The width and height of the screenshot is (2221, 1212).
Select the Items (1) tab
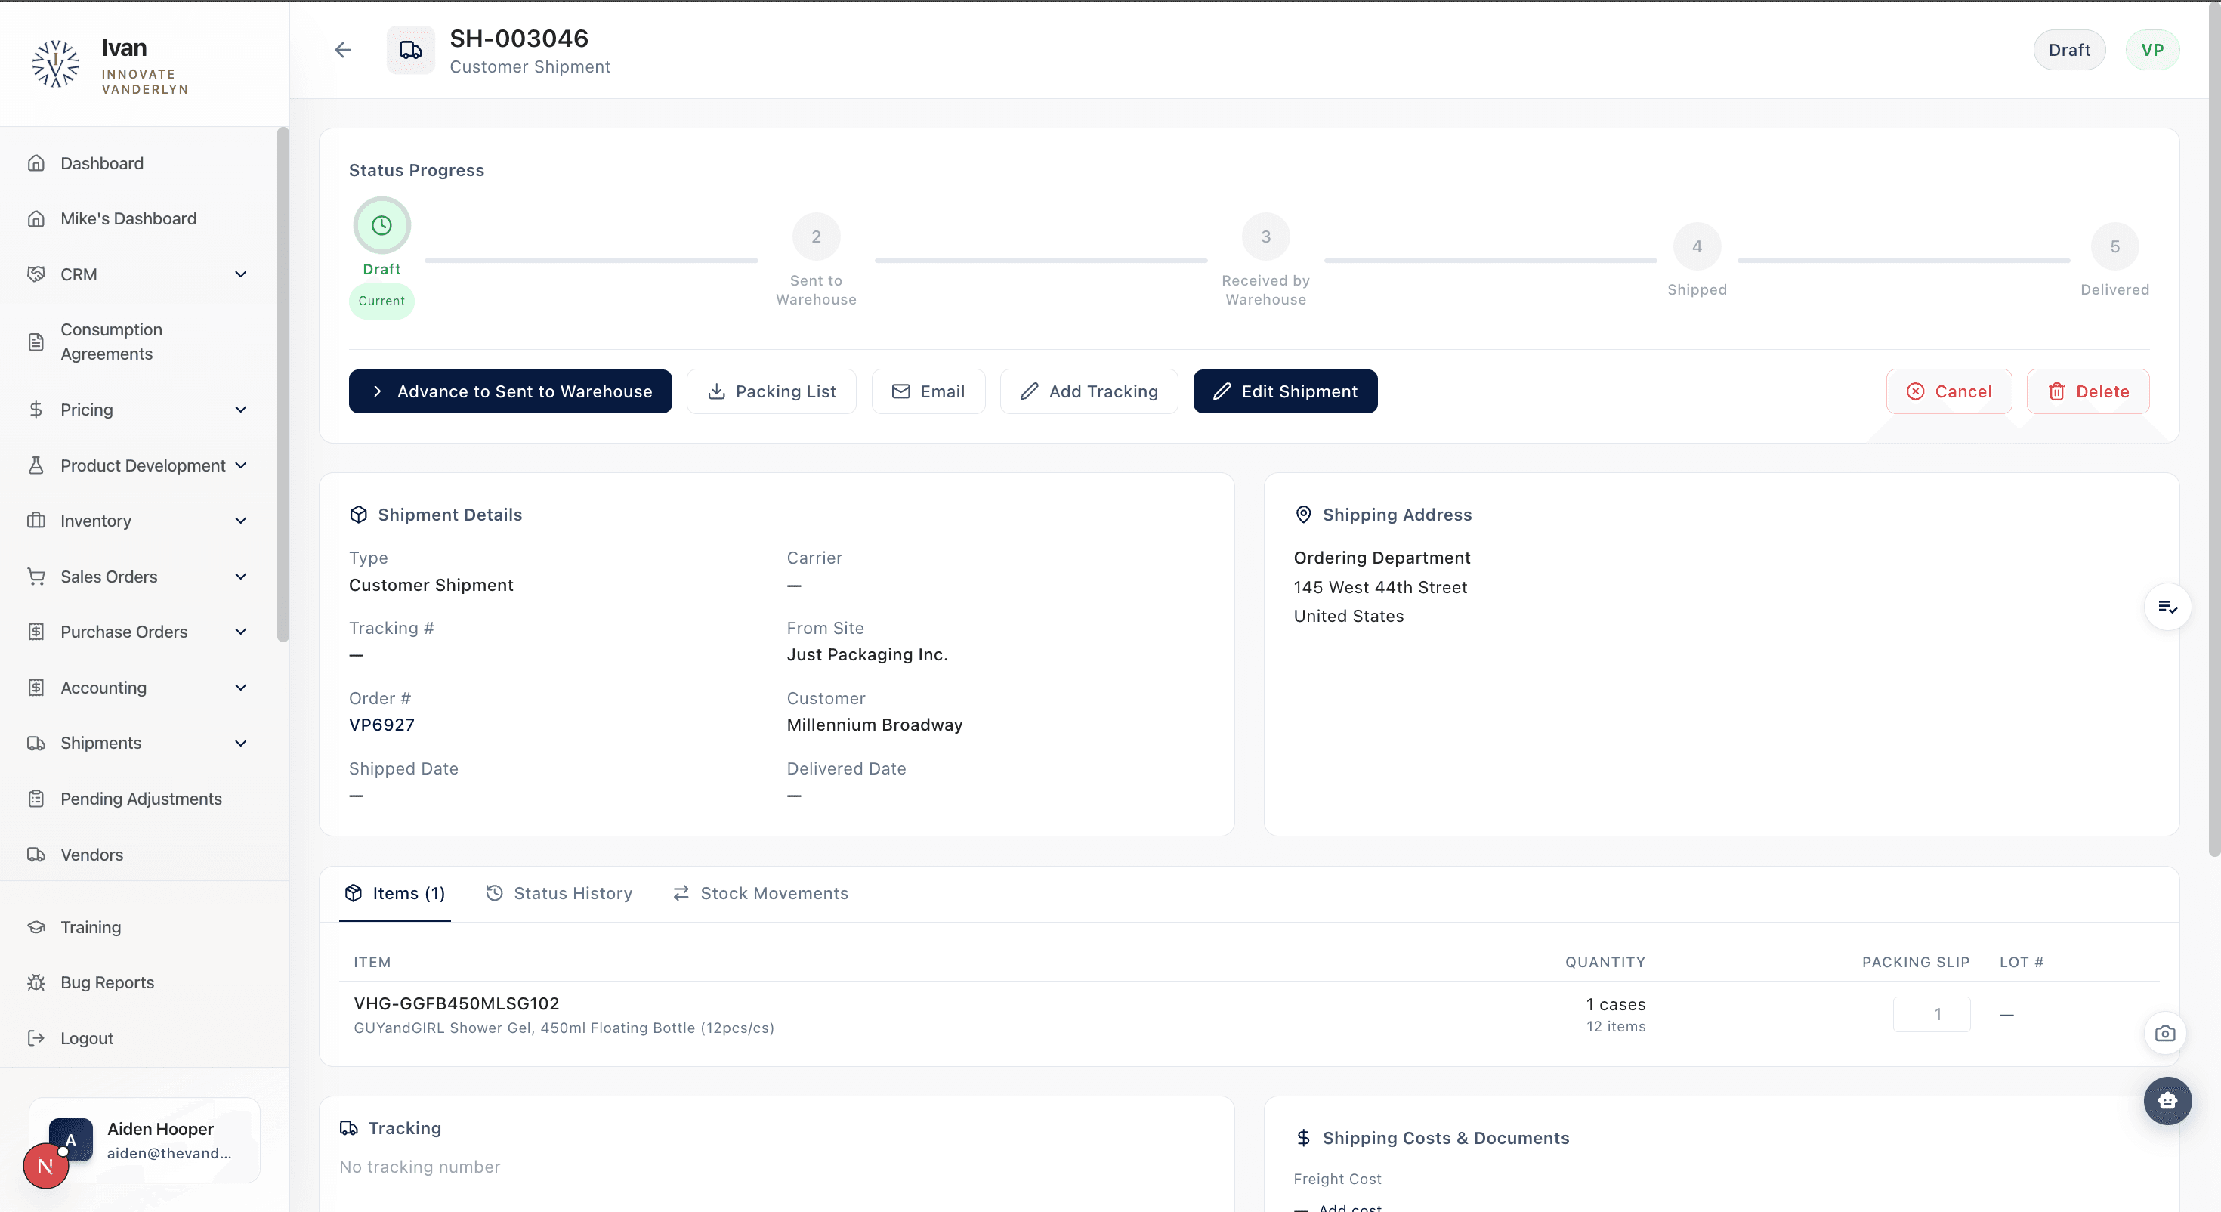[x=395, y=894]
